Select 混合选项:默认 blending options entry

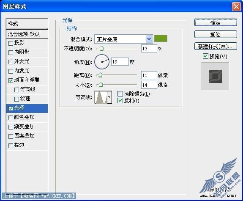(27, 34)
